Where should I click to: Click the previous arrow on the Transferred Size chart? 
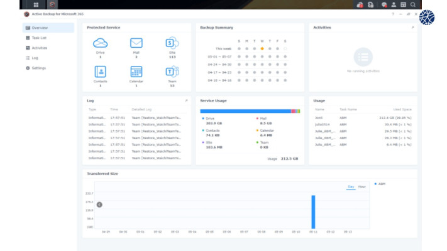coord(99,205)
